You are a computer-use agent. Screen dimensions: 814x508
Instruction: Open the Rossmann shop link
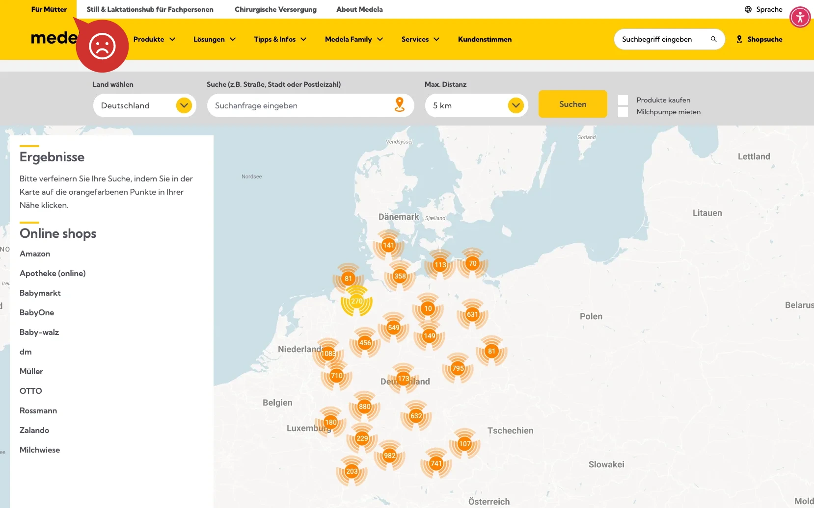38,410
